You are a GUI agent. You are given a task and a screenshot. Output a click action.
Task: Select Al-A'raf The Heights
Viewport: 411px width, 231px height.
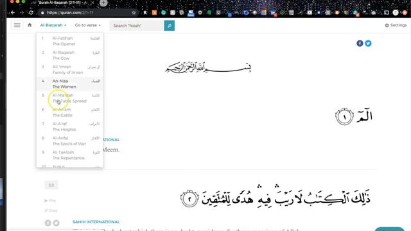click(69, 126)
